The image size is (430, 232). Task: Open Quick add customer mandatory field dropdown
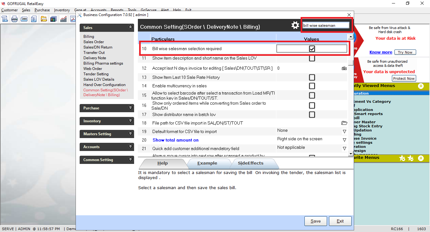[x=344, y=148]
